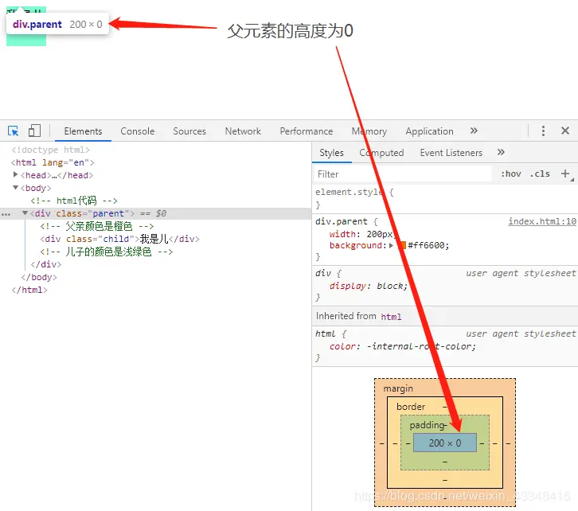Edit the #ff6600 background value
The height and width of the screenshot is (511, 578).
pyautogui.click(x=428, y=245)
